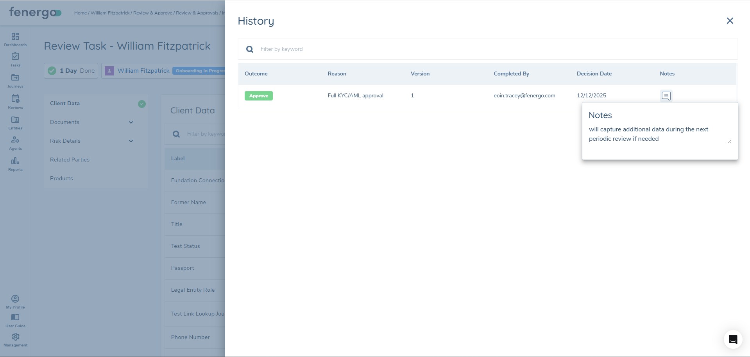
Task: Select Related Parties in left menu
Action: [70, 160]
